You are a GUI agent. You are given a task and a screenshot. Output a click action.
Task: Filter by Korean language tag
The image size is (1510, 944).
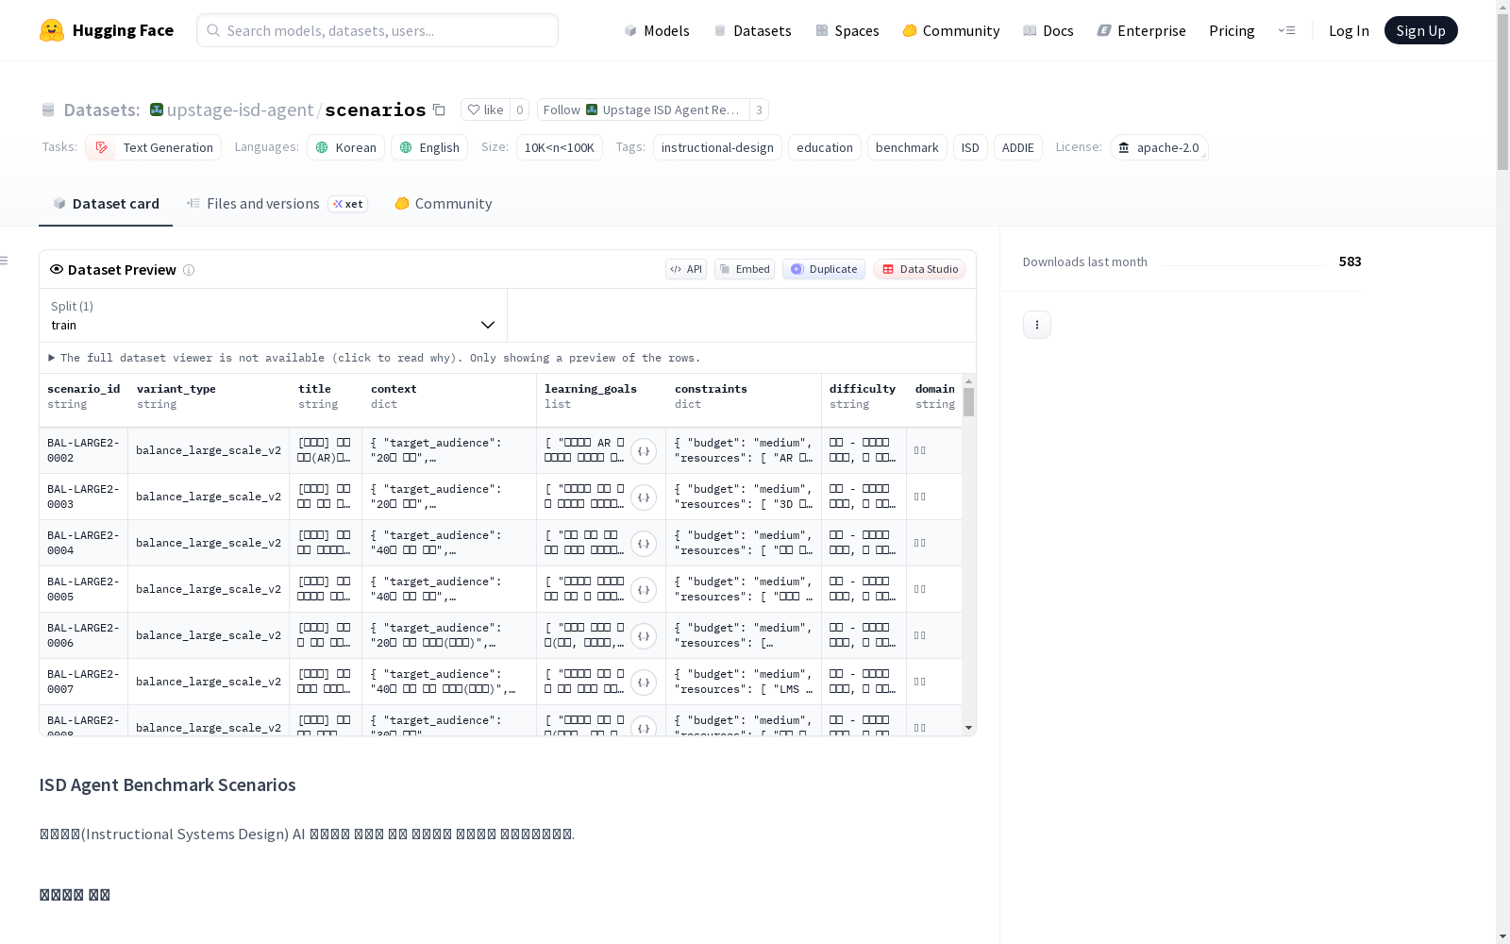click(345, 147)
